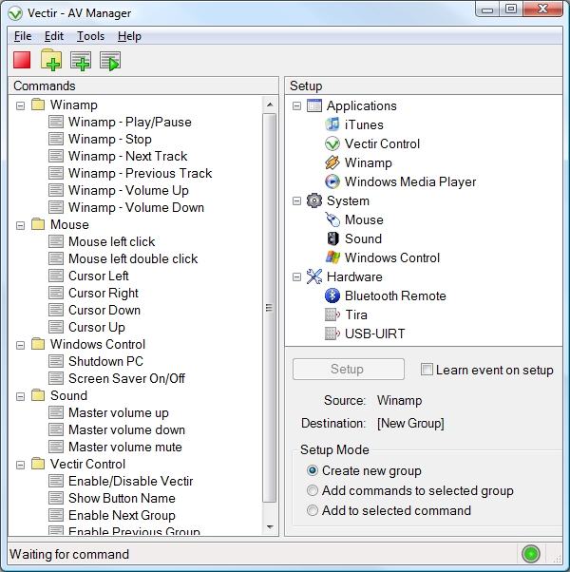
Task: Select Cursor Up command
Action: coord(97,327)
